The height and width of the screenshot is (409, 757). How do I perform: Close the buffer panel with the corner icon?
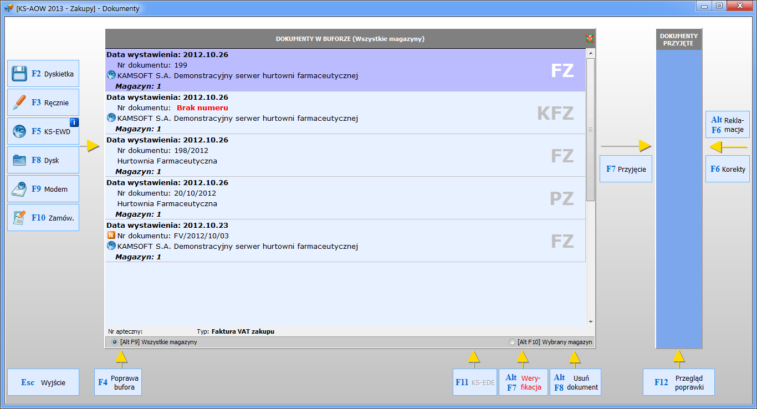(x=590, y=39)
